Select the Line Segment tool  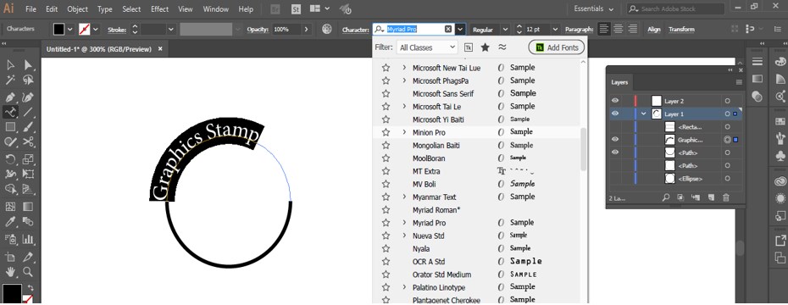28,112
